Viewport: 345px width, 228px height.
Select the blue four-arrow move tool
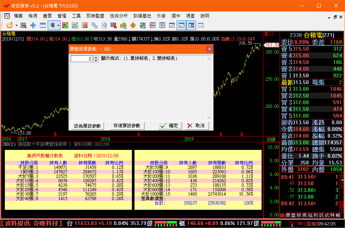pyautogui.click(x=33, y=25)
